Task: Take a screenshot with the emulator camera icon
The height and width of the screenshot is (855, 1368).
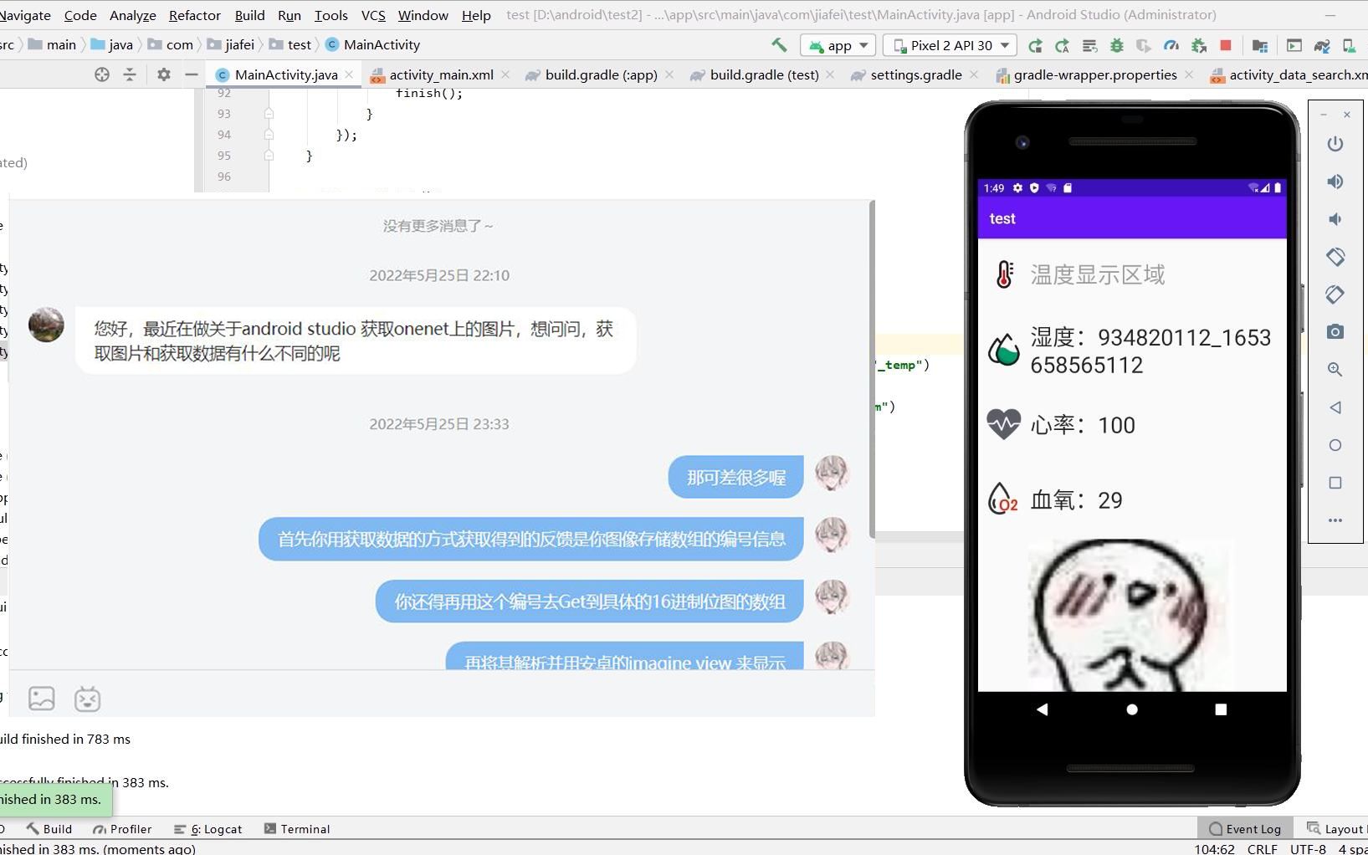Action: click(x=1335, y=331)
